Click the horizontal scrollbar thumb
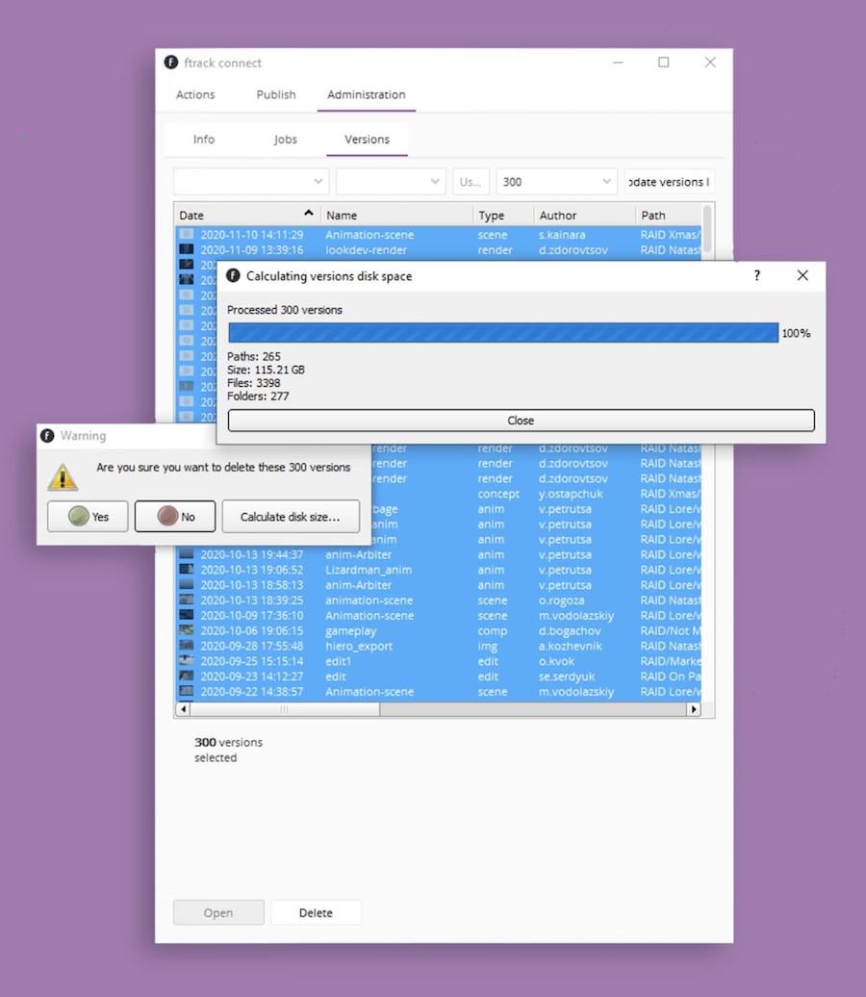Image resolution: width=866 pixels, height=997 pixels. click(x=284, y=709)
